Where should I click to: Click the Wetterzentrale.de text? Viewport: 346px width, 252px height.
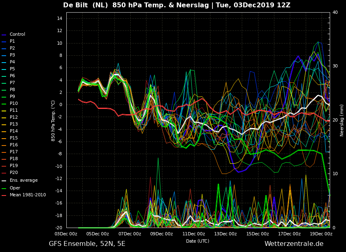point(294,244)
